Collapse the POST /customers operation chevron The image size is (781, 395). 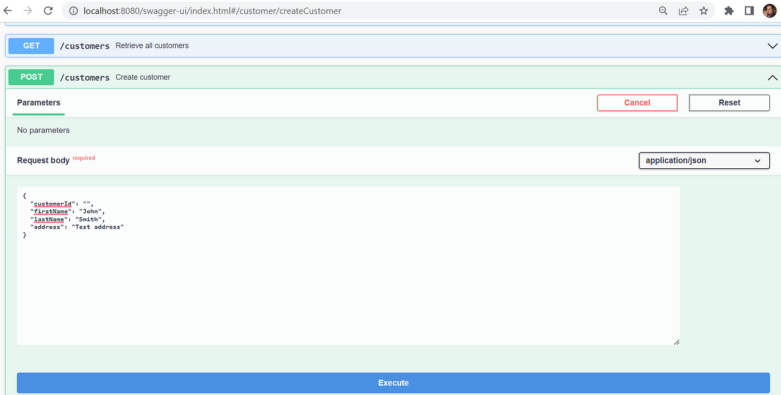(x=773, y=77)
